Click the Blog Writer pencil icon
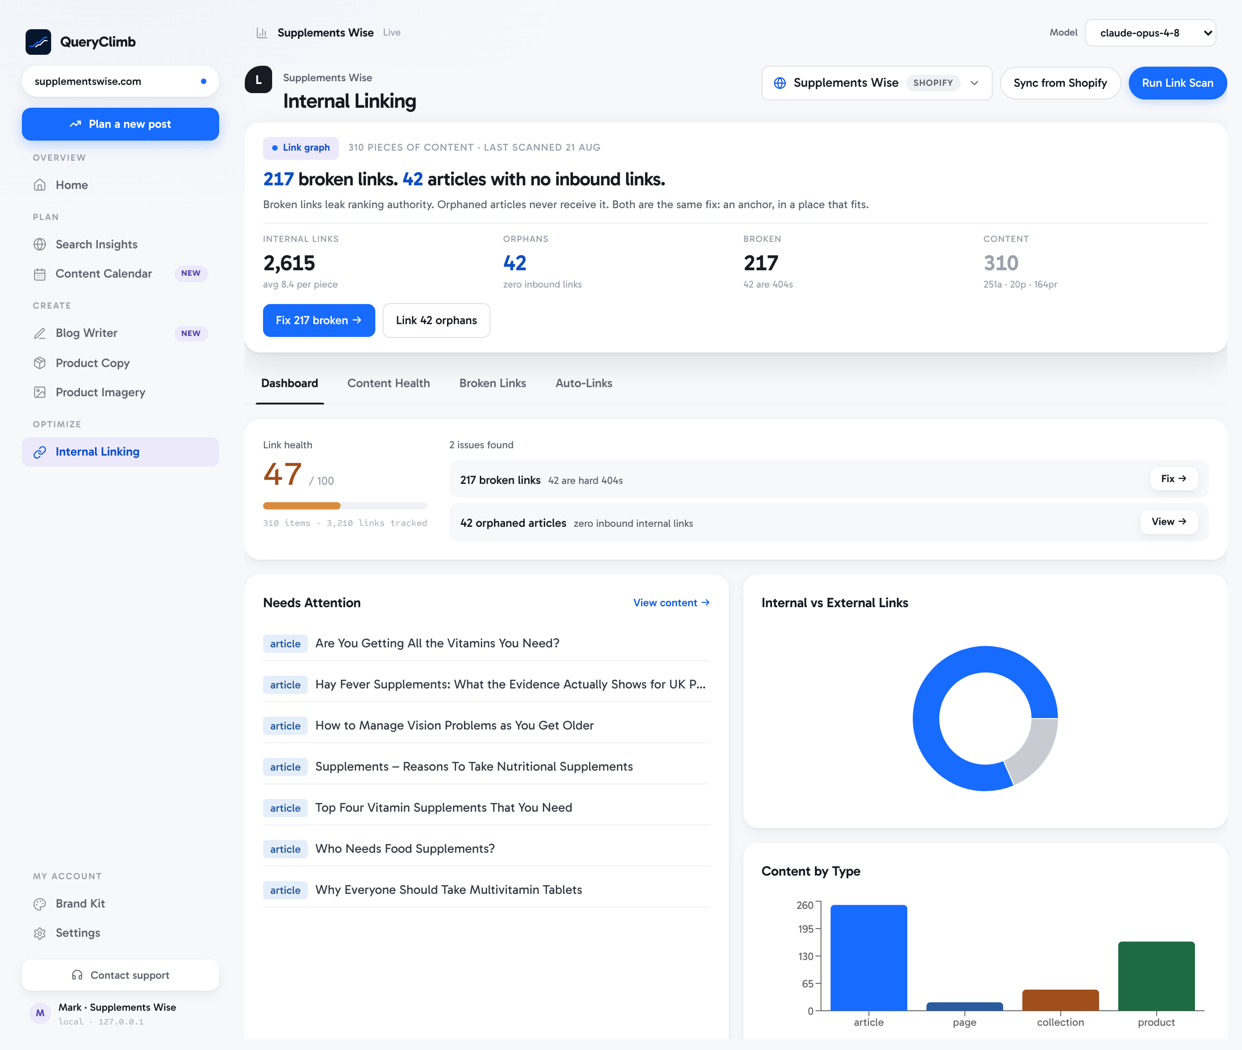1242x1050 pixels. click(40, 333)
